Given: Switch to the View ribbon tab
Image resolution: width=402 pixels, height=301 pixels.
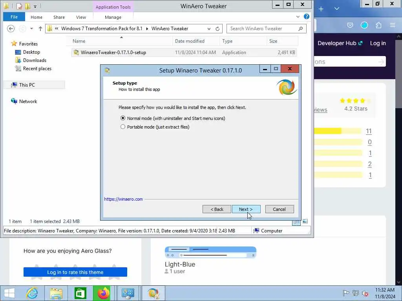Looking at the screenshot, I should [x=81, y=17].
